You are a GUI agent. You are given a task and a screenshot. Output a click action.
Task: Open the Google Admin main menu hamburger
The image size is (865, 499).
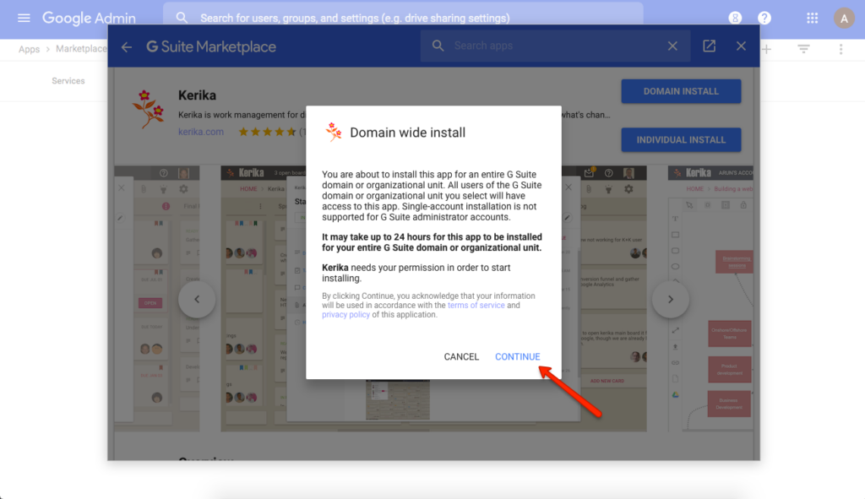[24, 18]
